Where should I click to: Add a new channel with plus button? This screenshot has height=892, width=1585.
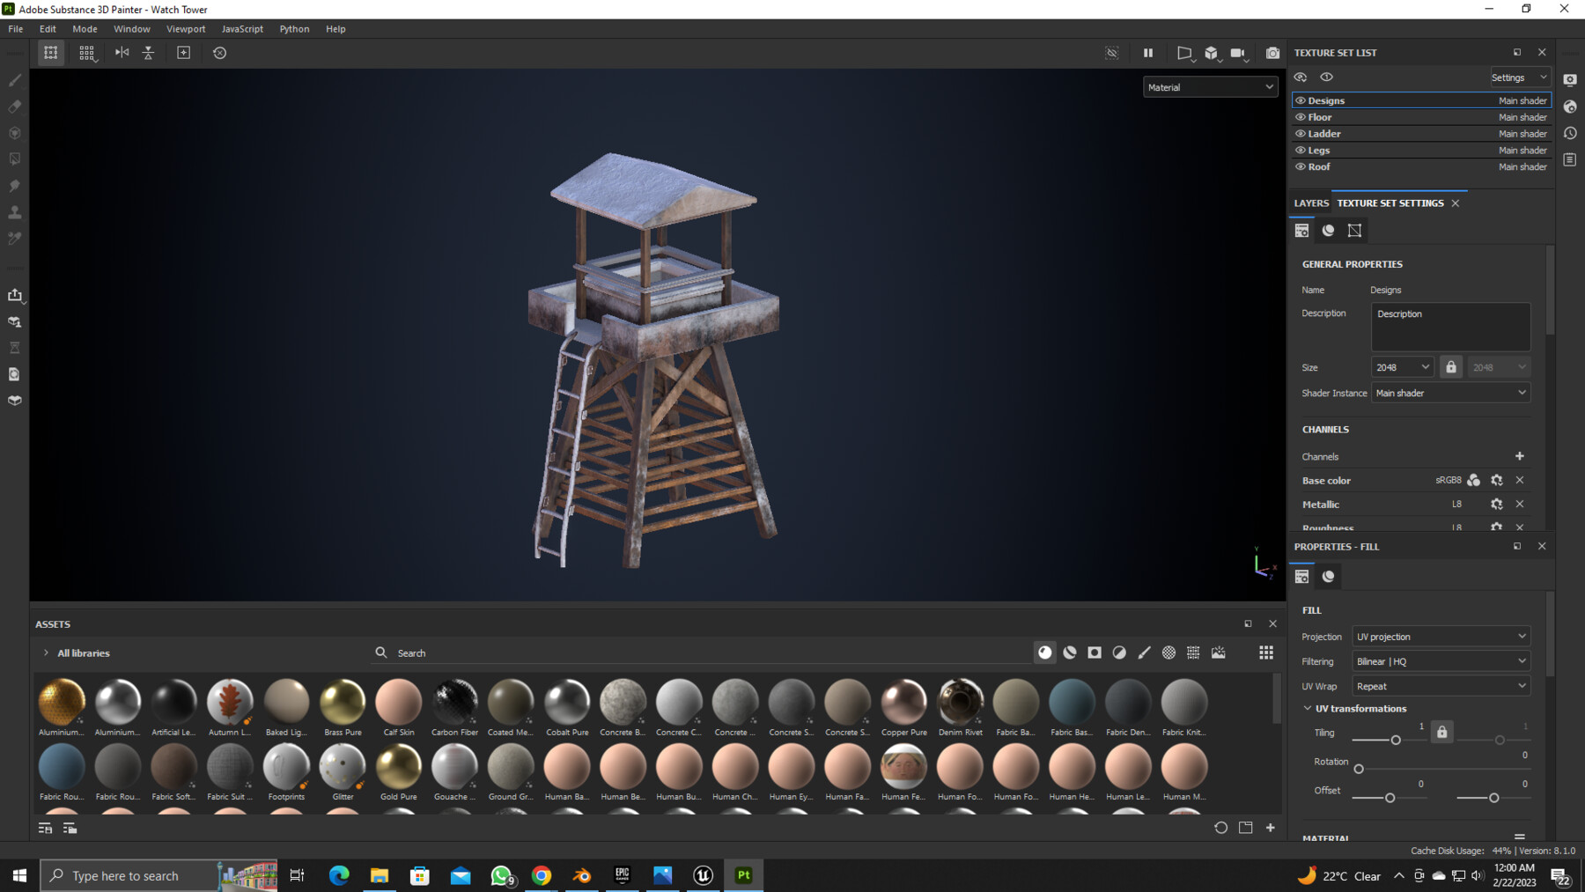[1519, 456]
